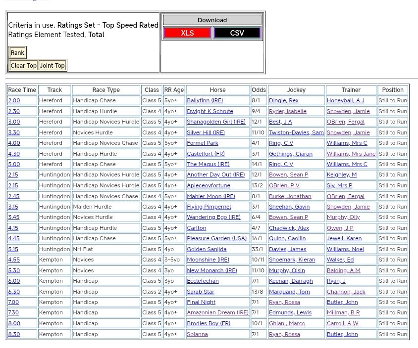Open trainer Honeyball, A J link
This screenshot has height=348, width=418.
coord(345,100)
